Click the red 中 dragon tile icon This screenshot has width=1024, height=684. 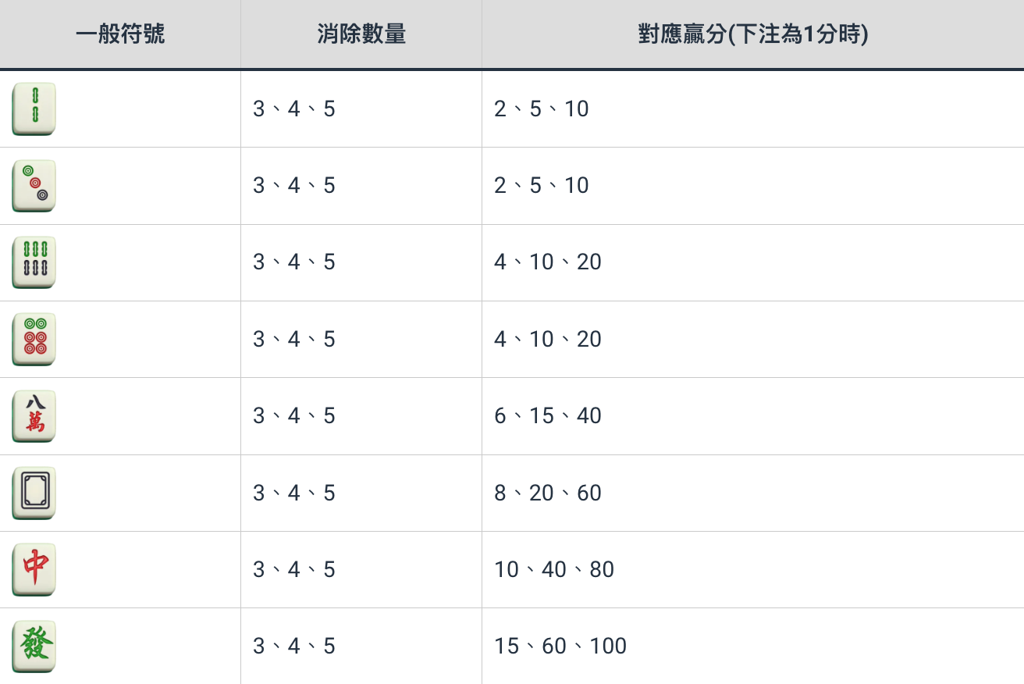(x=34, y=569)
